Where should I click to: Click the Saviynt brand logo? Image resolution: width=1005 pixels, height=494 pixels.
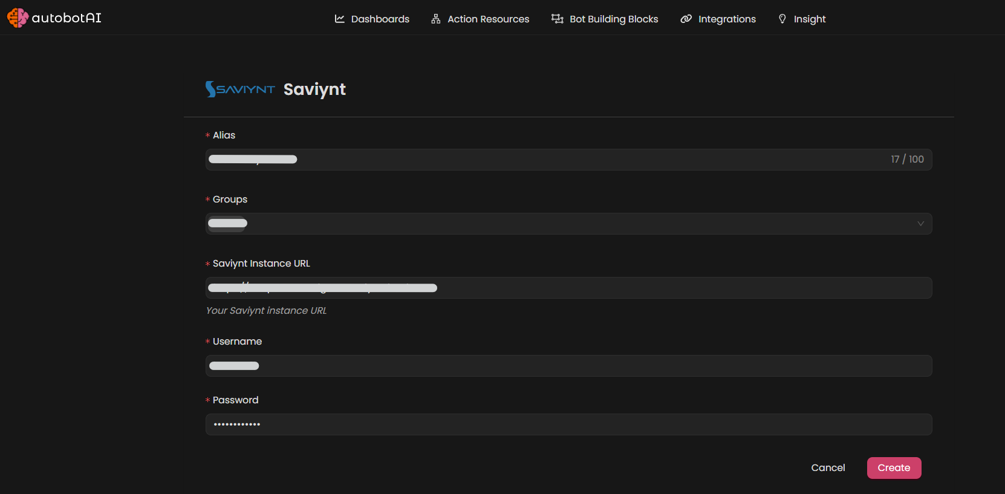coord(240,89)
